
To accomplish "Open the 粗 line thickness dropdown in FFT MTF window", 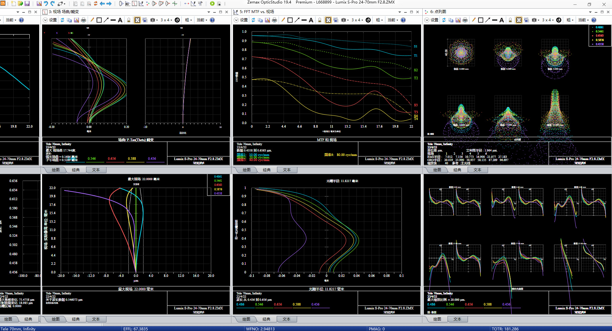I will (379, 20).
